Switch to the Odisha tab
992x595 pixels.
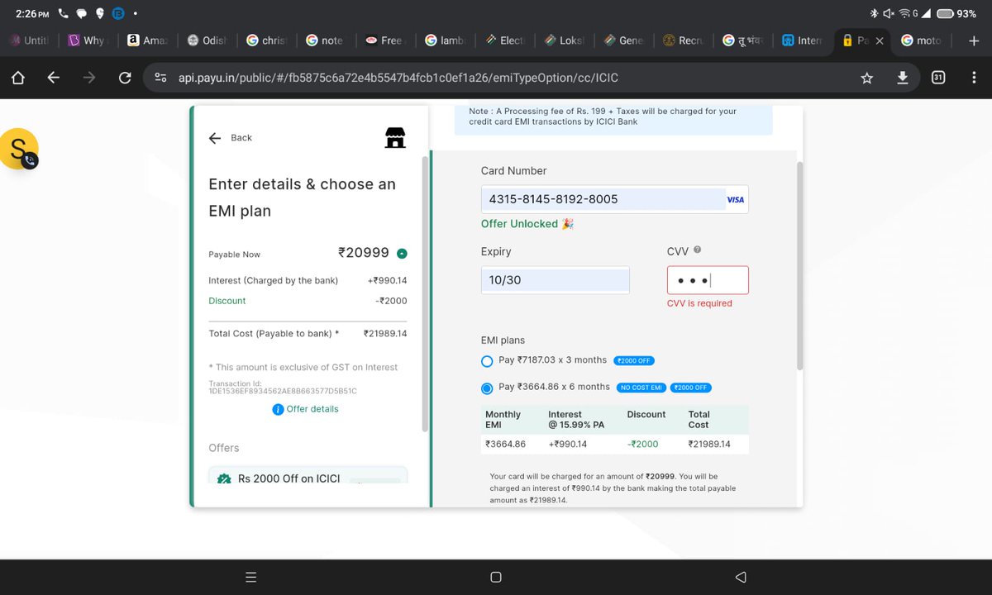click(x=207, y=40)
